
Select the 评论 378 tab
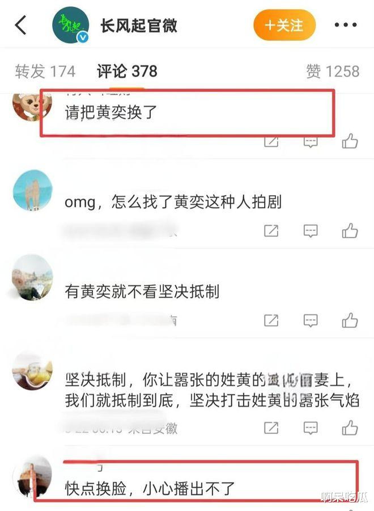127,71
